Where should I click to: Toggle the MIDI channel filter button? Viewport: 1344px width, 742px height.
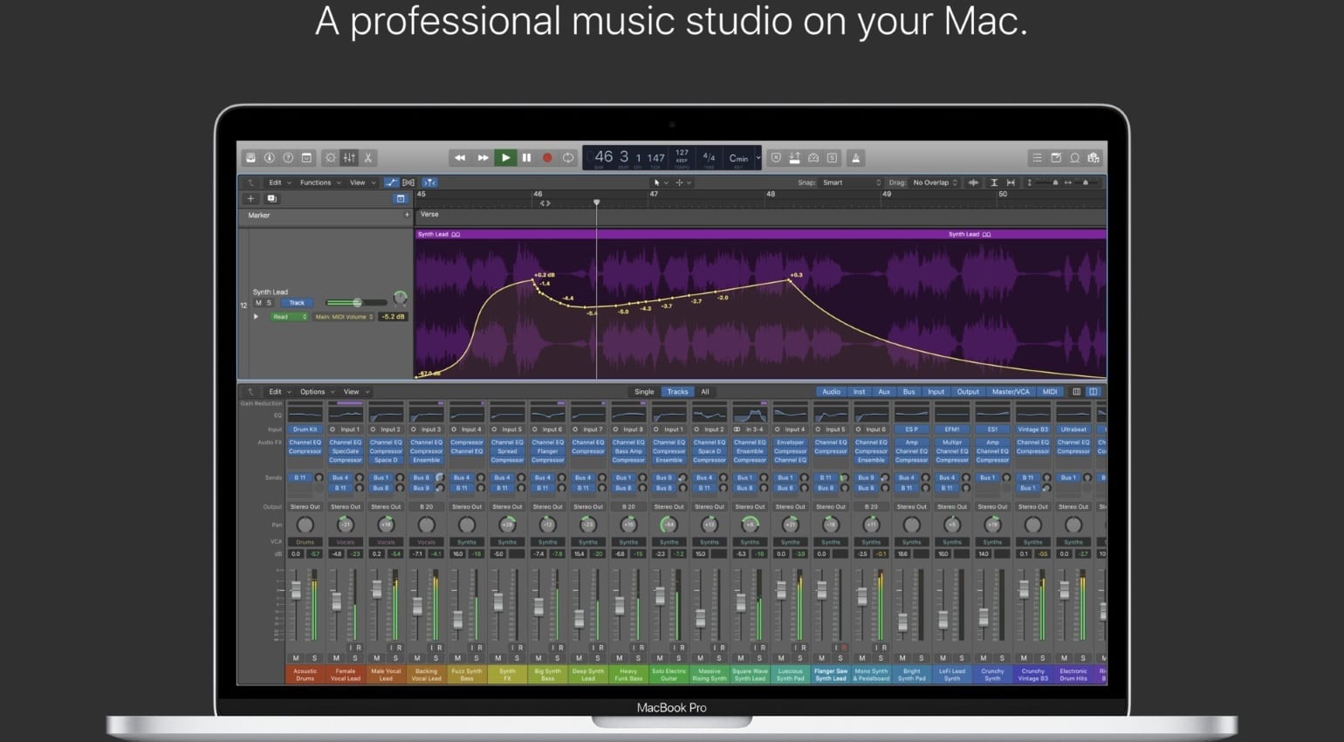pos(1050,392)
